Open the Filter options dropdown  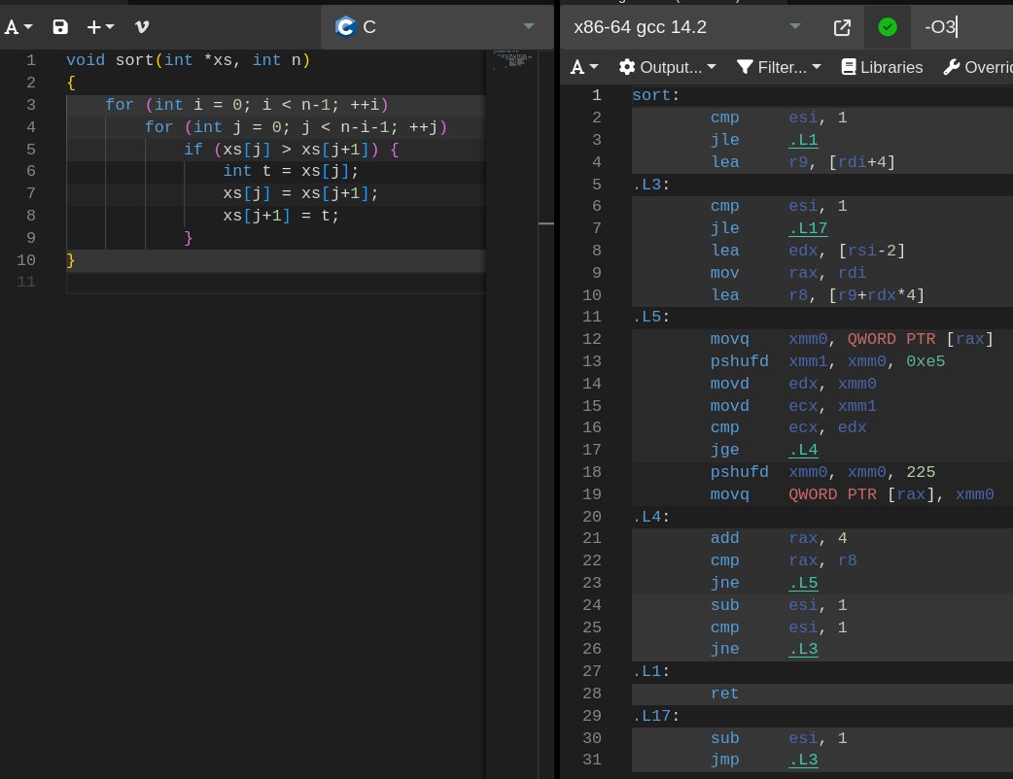pyautogui.click(x=779, y=67)
